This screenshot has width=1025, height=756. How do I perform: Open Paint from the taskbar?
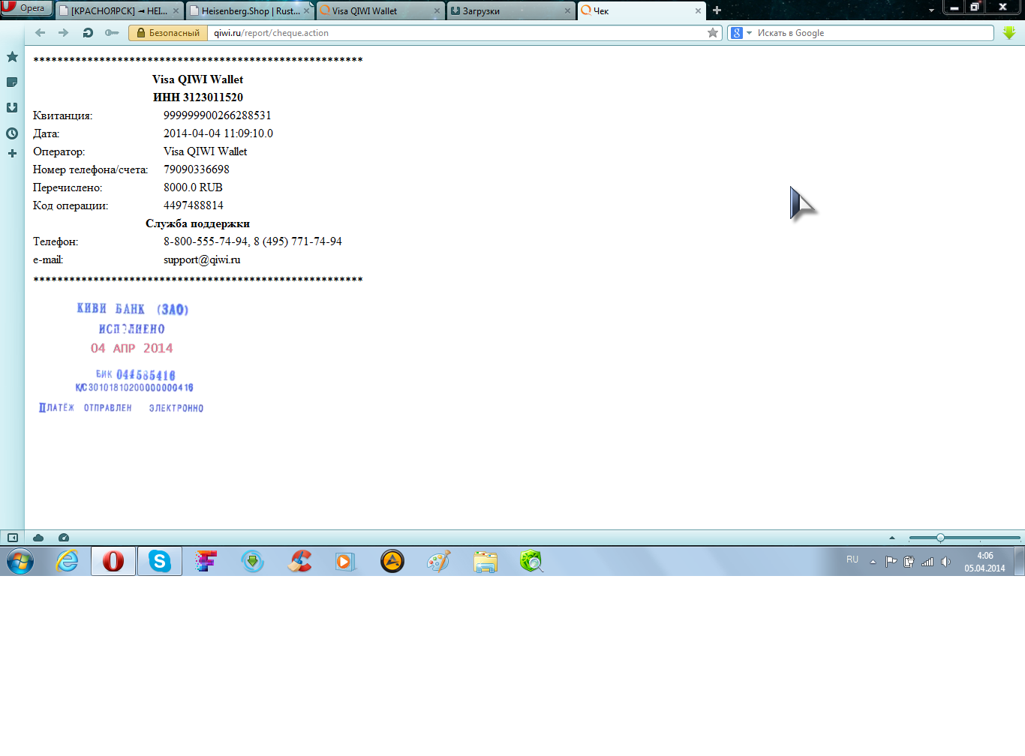[x=438, y=561]
